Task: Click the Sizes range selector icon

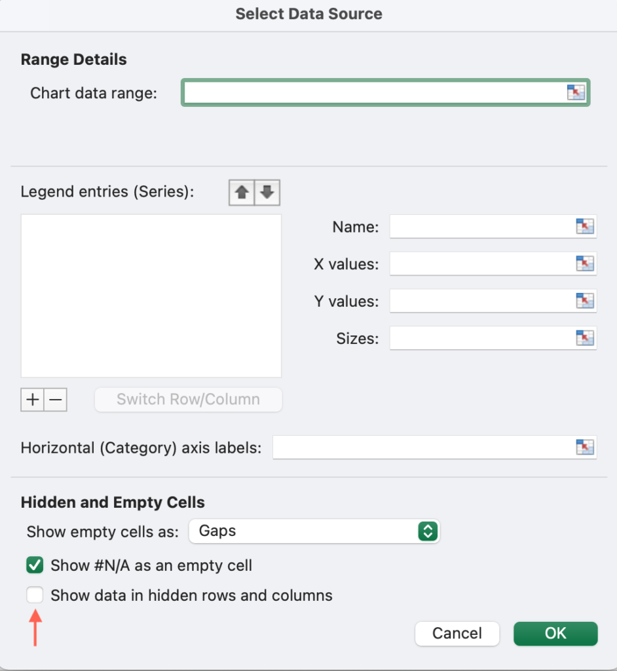Action: (584, 338)
